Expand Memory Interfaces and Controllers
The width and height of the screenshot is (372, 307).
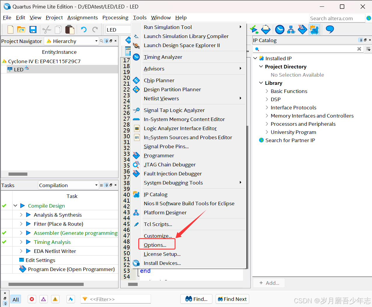(267, 115)
